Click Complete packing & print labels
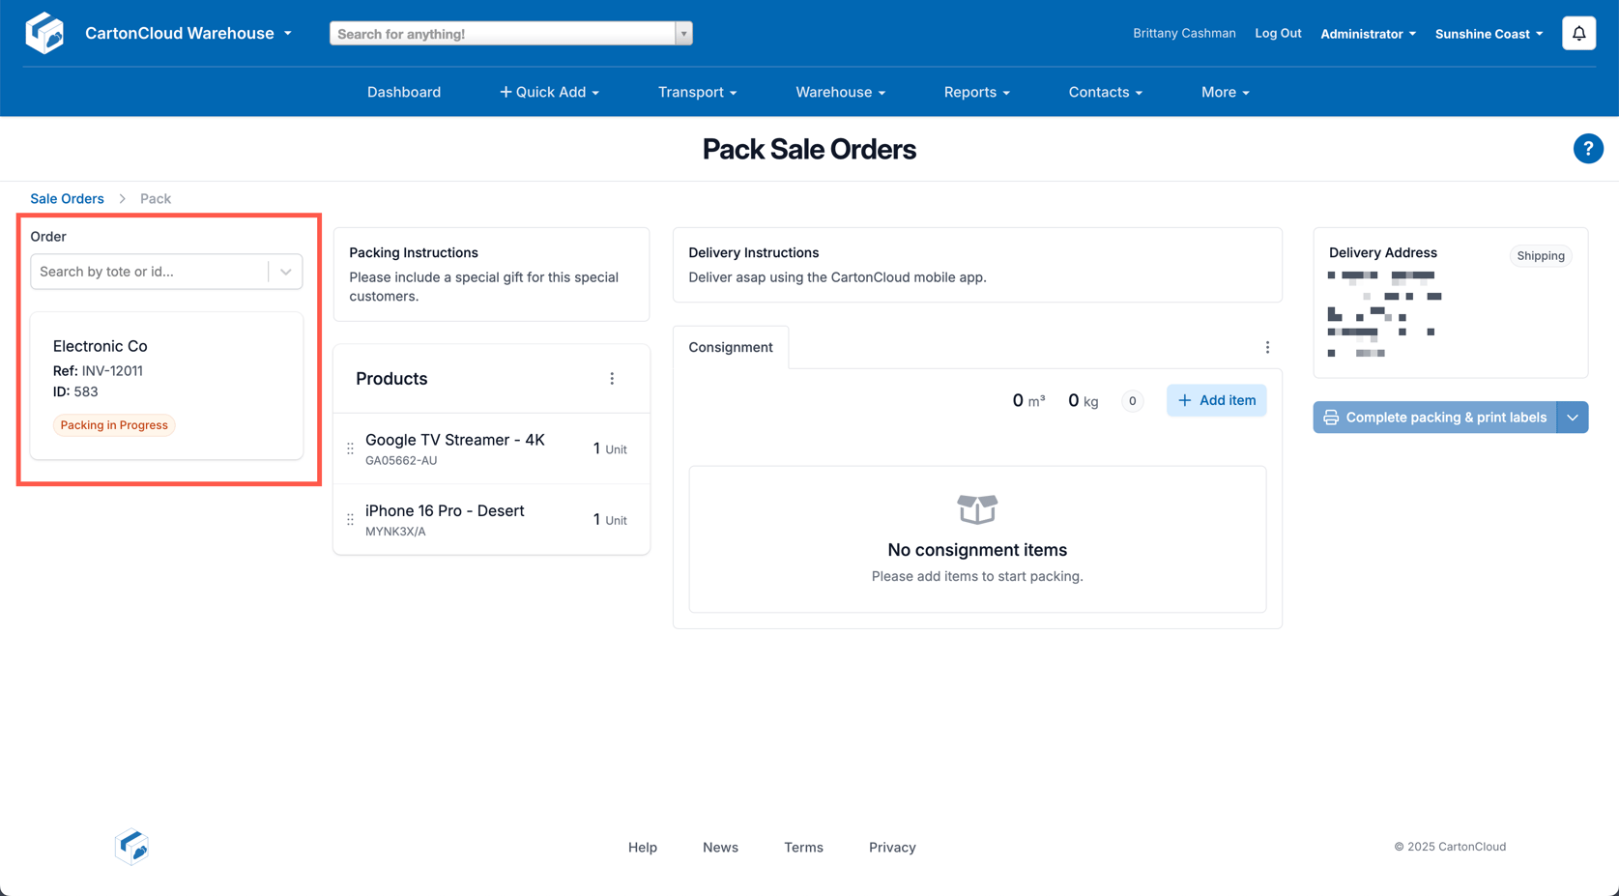The image size is (1619, 896). pyautogui.click(x=1434, y=418)
